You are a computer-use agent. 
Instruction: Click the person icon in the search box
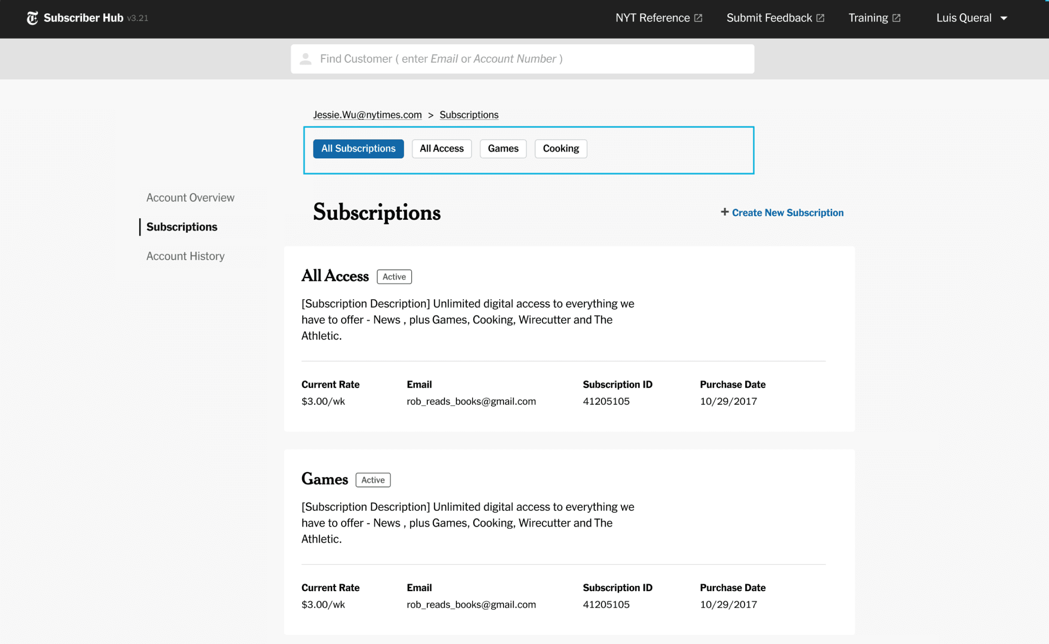tap(305, 59)
